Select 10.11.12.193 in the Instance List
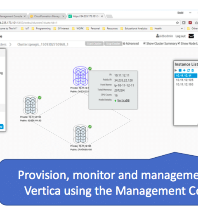Screen dimensions: 198x211 point(185,84)
